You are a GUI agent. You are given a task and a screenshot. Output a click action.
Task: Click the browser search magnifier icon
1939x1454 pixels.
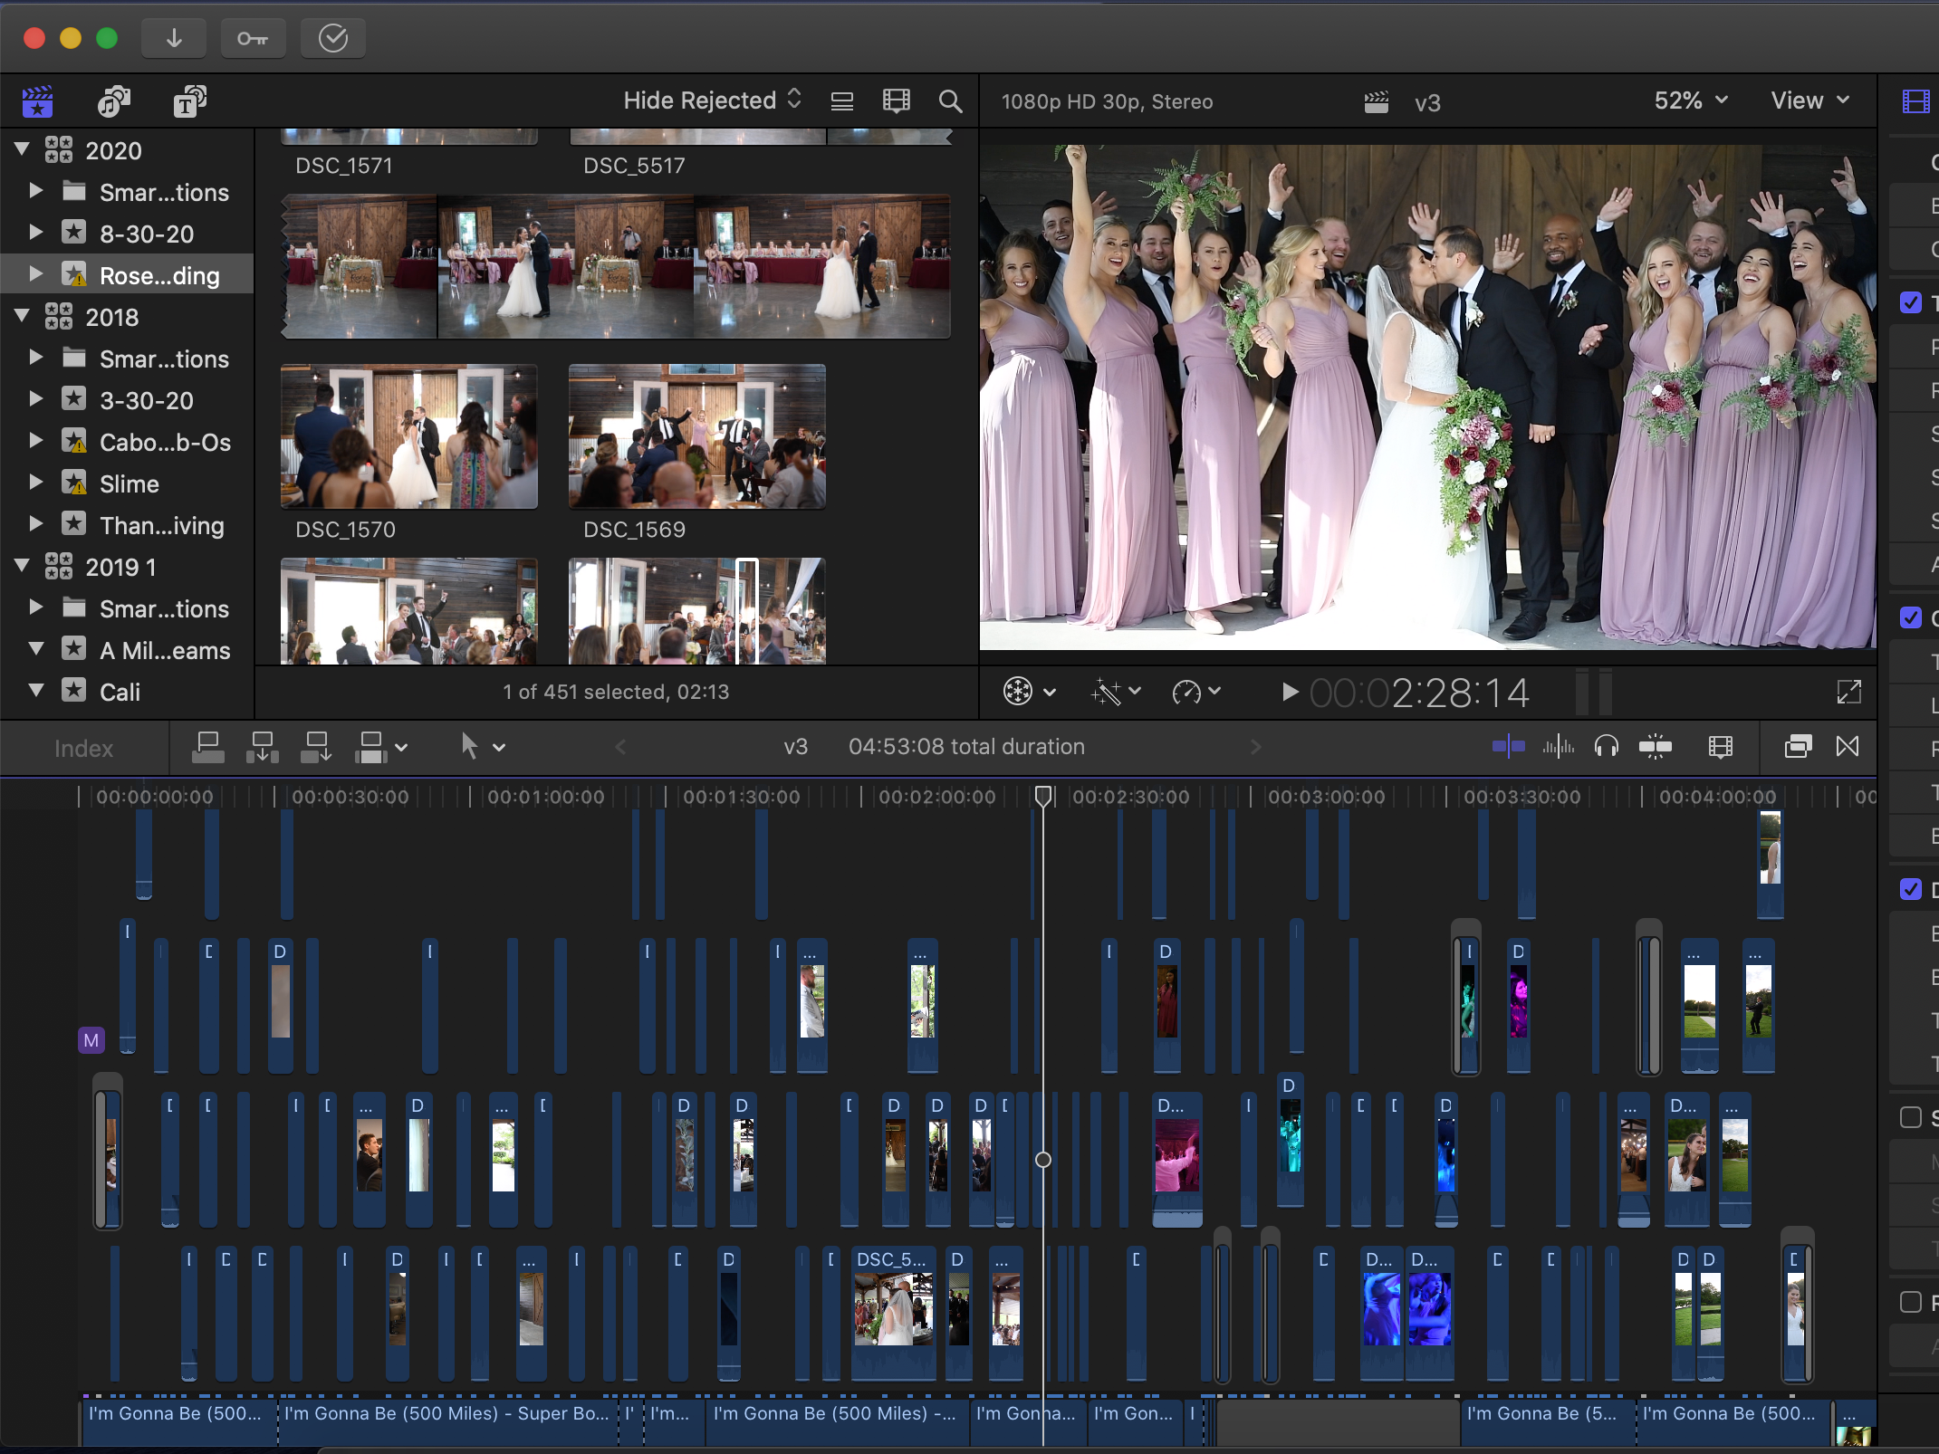point(950,101)
